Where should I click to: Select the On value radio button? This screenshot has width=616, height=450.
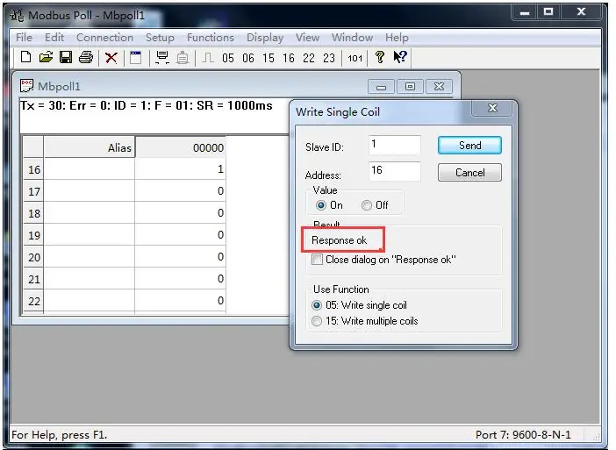tap(321, 205)
